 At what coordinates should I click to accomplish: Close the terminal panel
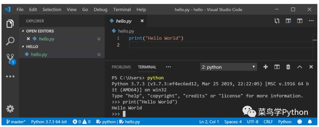point(311,67)
